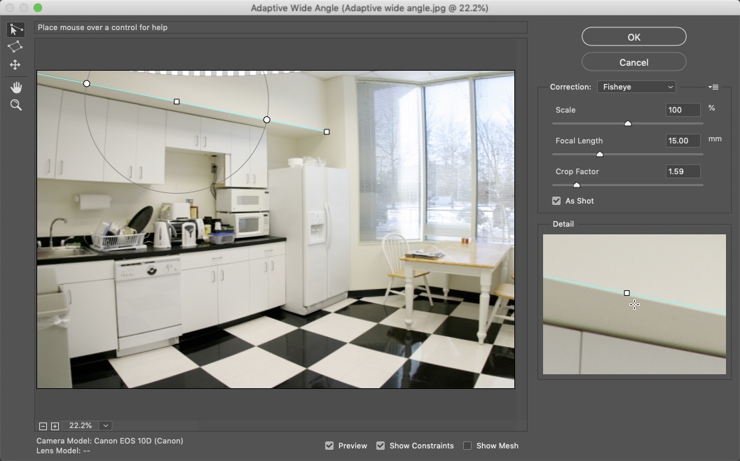This screenshot has width=740, height=461.
Task: Select the Zoom tool
Action: pos(15,106)
